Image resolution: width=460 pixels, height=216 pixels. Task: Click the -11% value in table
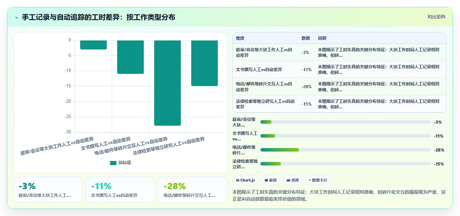point(306,69)
